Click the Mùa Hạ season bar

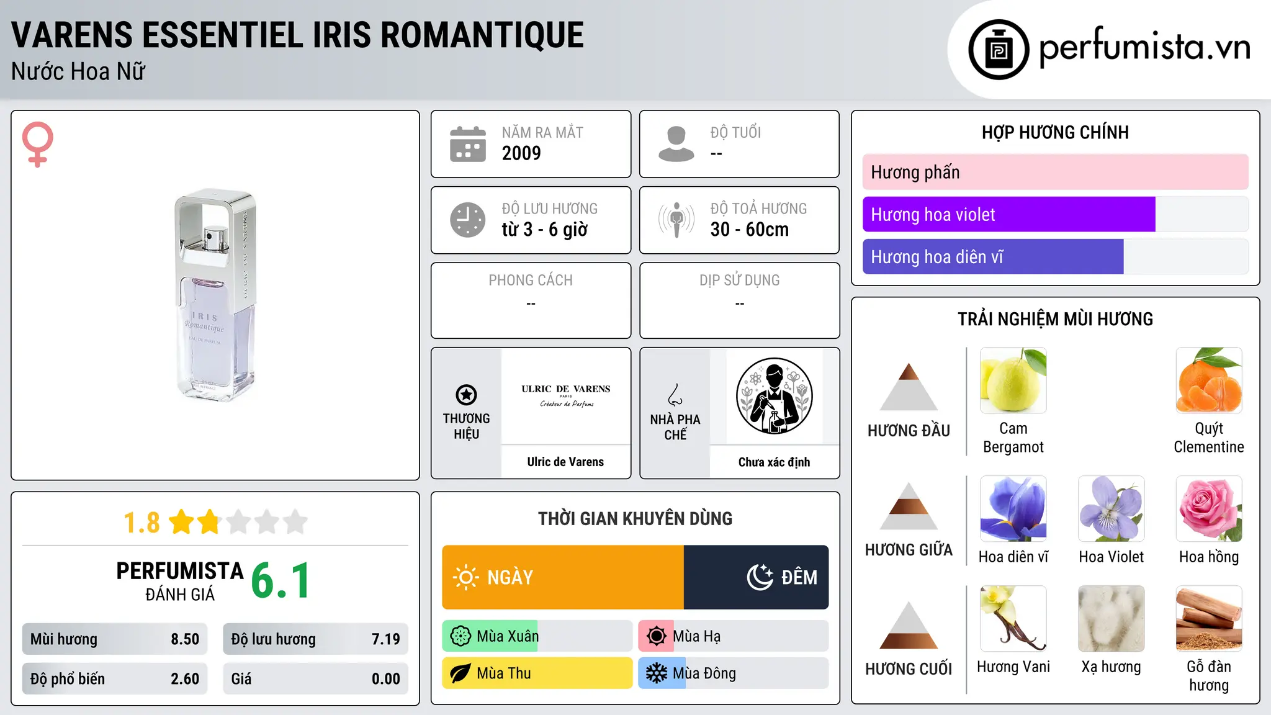click(734, 636)
